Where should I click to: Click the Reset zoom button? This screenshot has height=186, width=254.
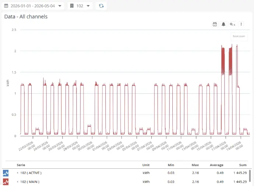[x=239, y=36]
